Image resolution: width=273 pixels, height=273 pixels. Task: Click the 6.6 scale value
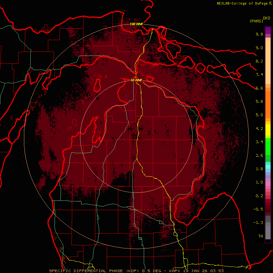tap(259, 88)
